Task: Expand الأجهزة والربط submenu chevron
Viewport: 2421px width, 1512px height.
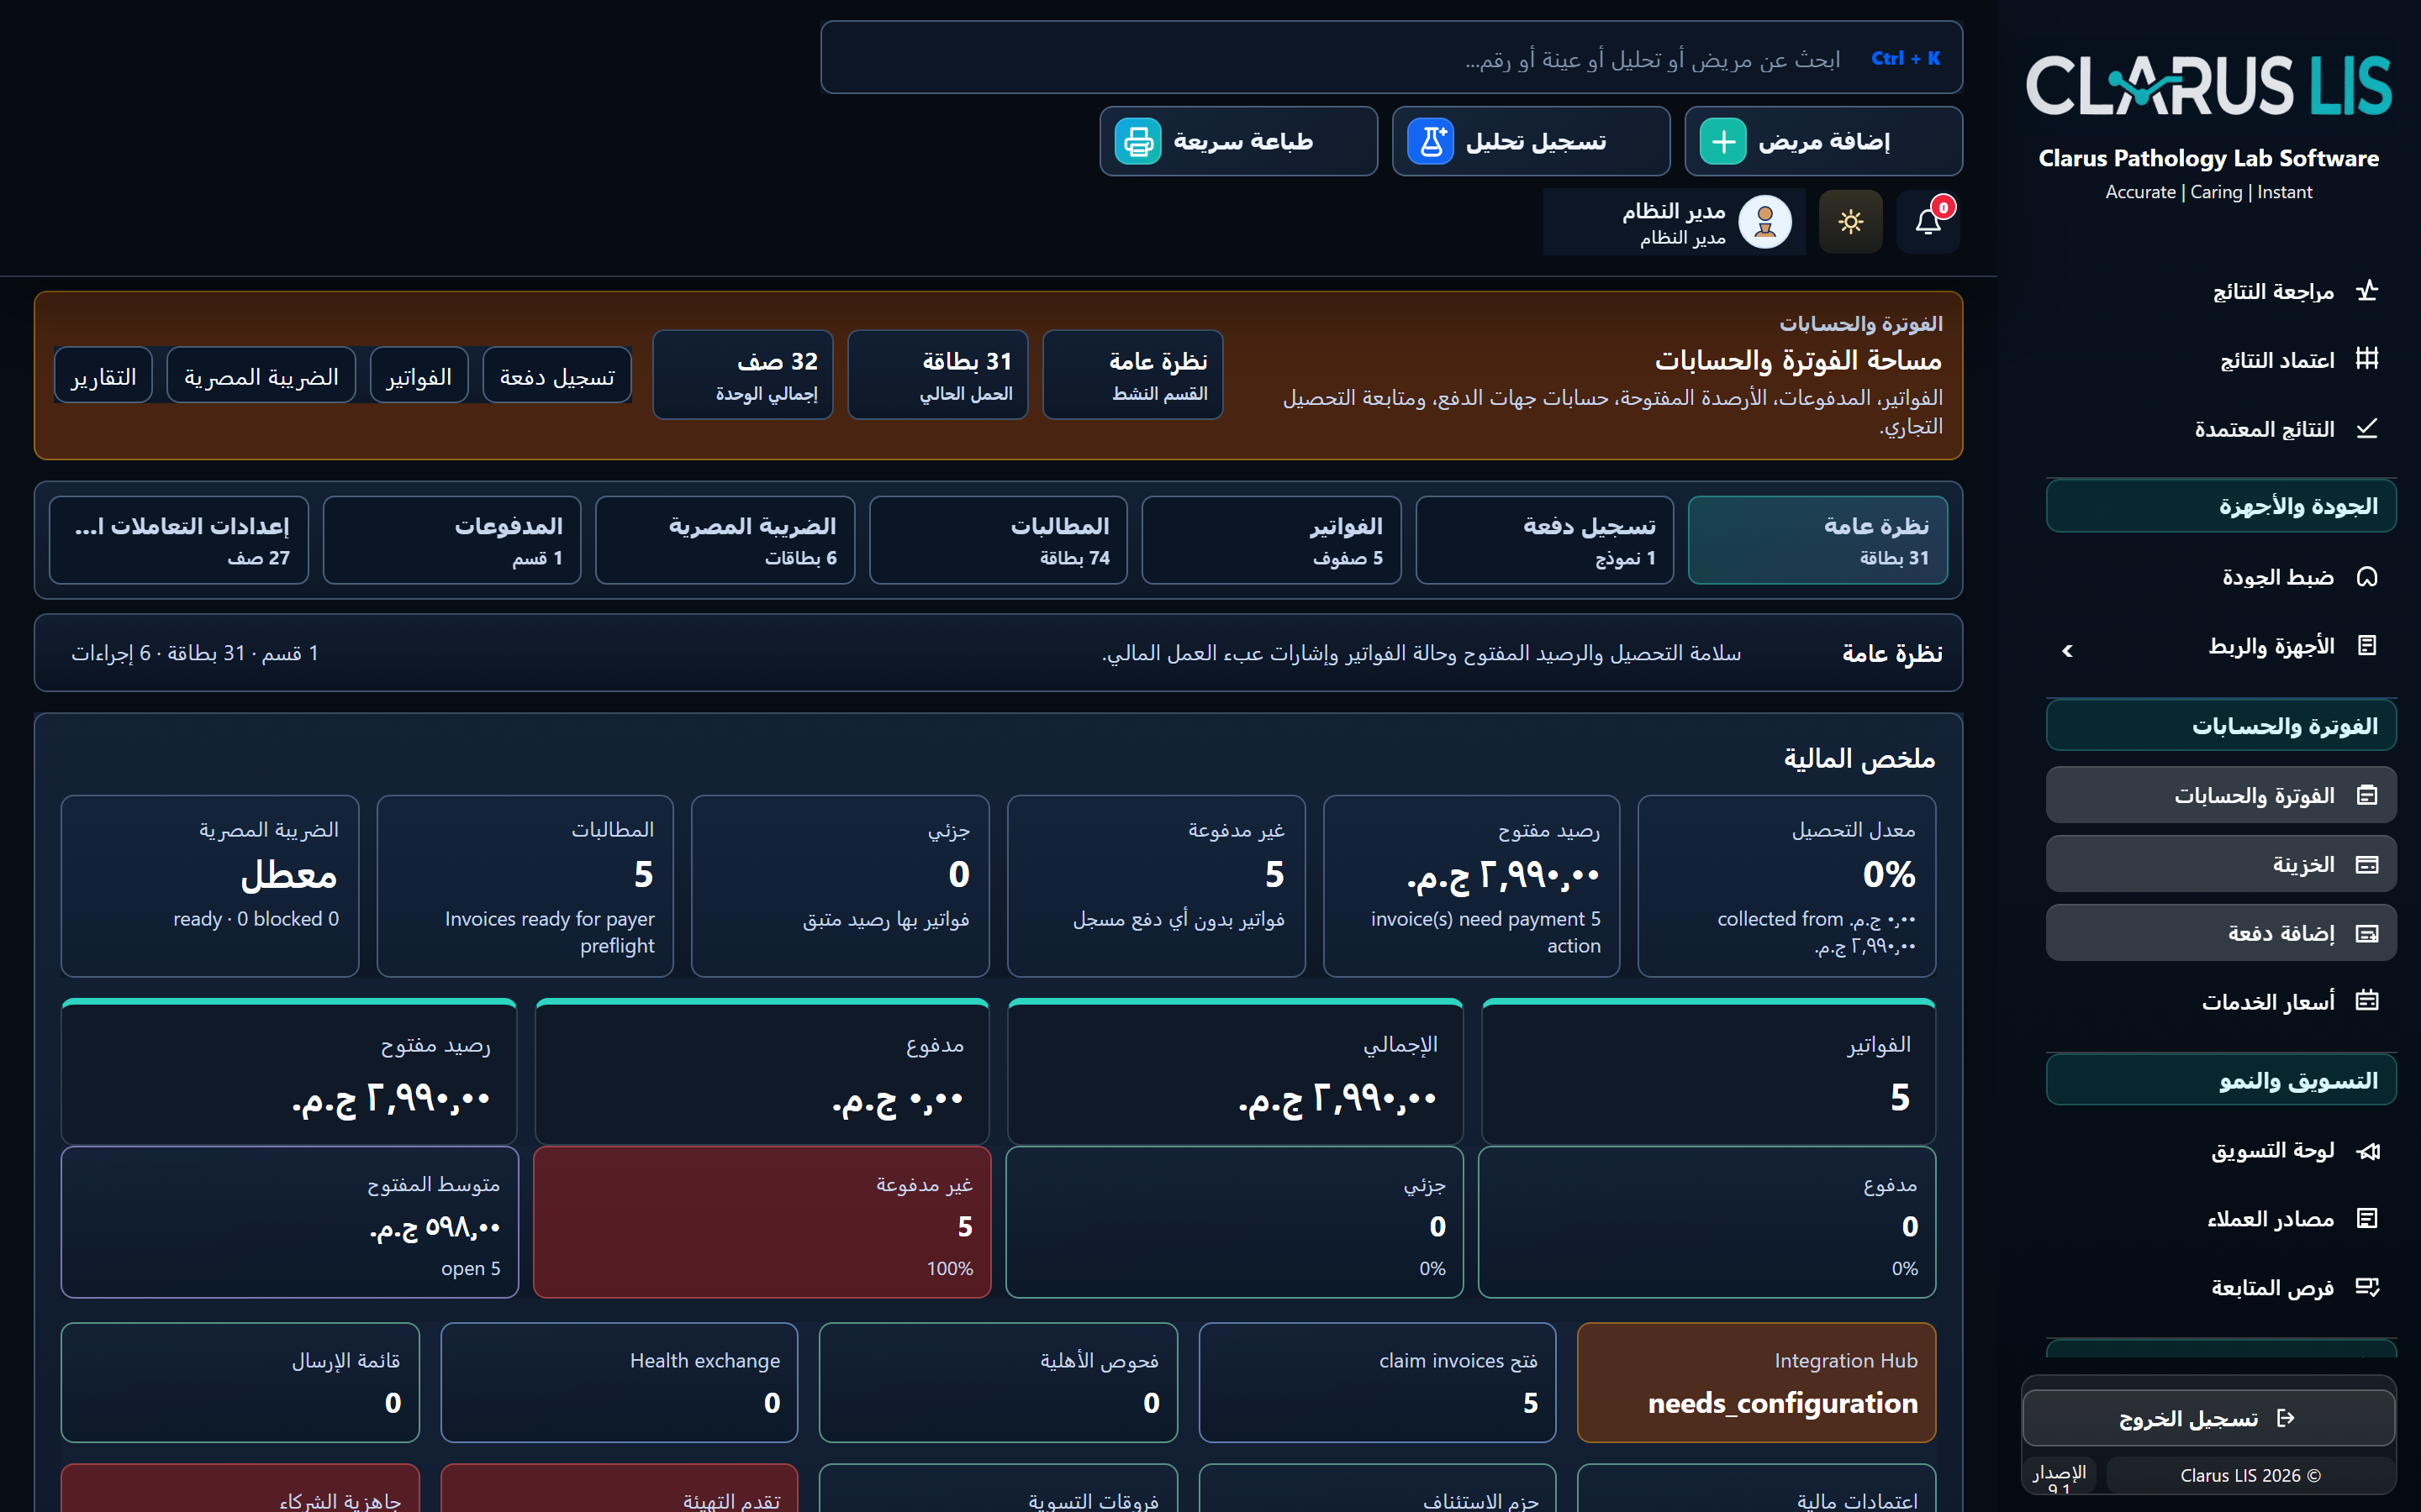Action: point(2068,651)
